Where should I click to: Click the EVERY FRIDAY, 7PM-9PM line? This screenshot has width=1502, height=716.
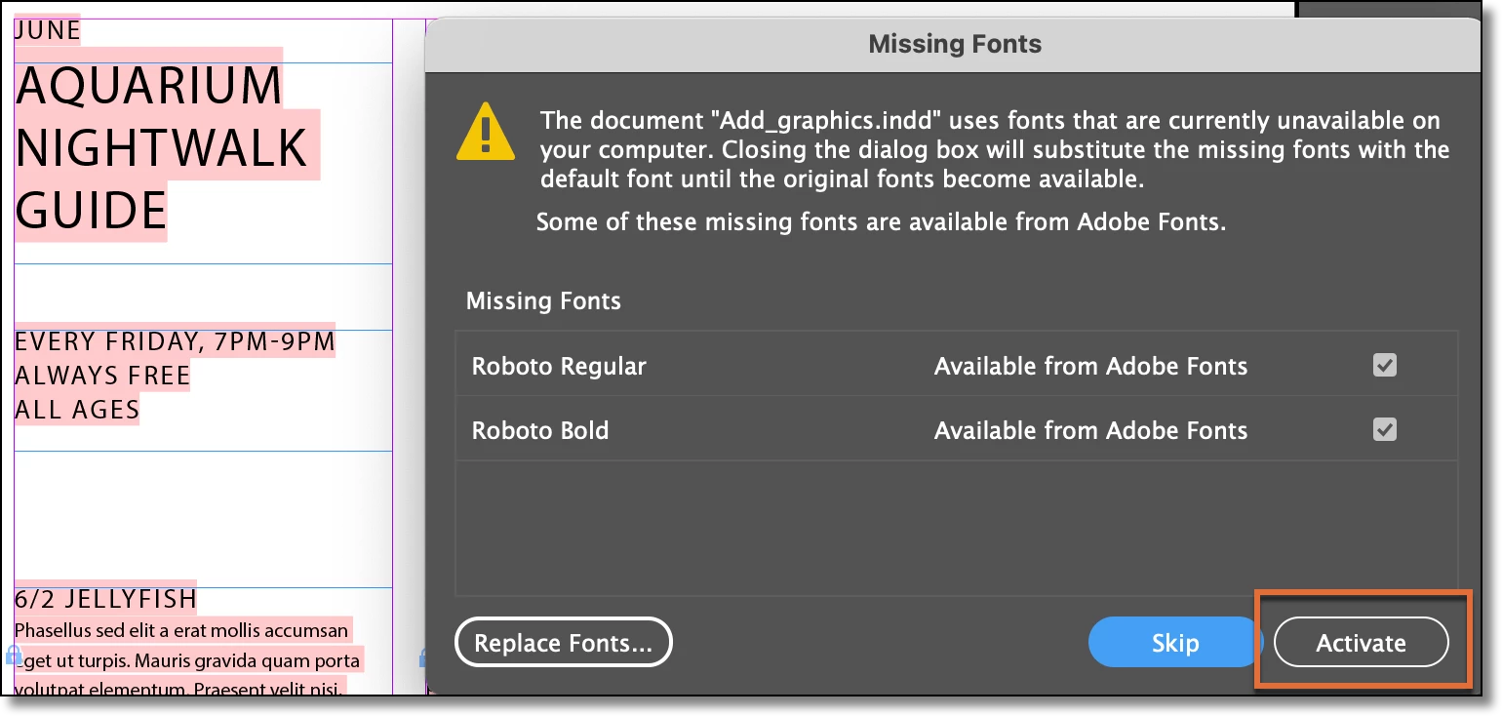coord(175,342)
